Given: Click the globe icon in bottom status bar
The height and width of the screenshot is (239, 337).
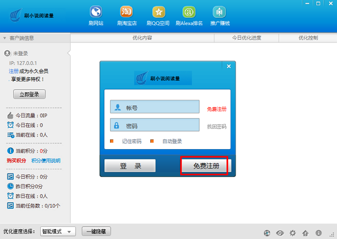Looking at the screenshot, I should pyautogui.click(x=267, y=233).
